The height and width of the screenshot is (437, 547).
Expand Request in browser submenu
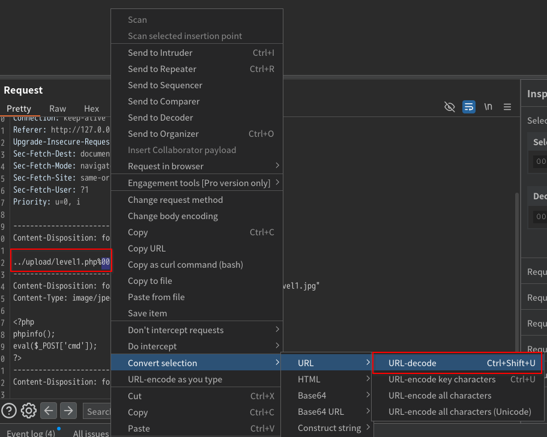click(197, 166)
